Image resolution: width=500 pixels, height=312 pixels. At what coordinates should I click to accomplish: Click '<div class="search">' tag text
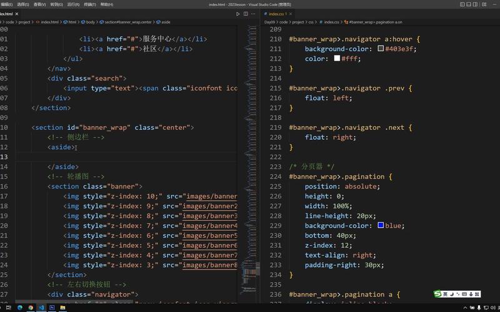click(x=87, y=79)
